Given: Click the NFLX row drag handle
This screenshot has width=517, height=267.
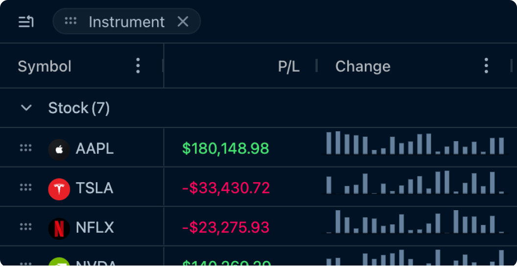Looking at the screenshot, I should (26, 227).
